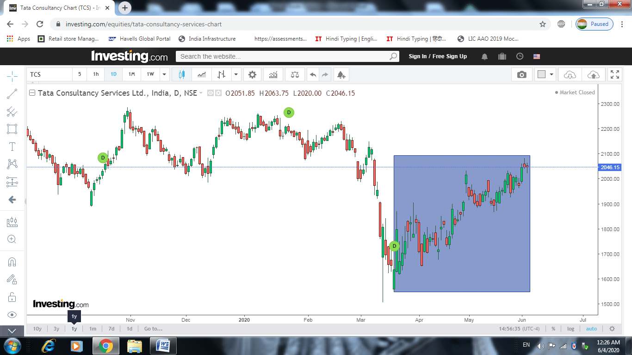Create alert with bell plus icon

click(x=341, y=74)
